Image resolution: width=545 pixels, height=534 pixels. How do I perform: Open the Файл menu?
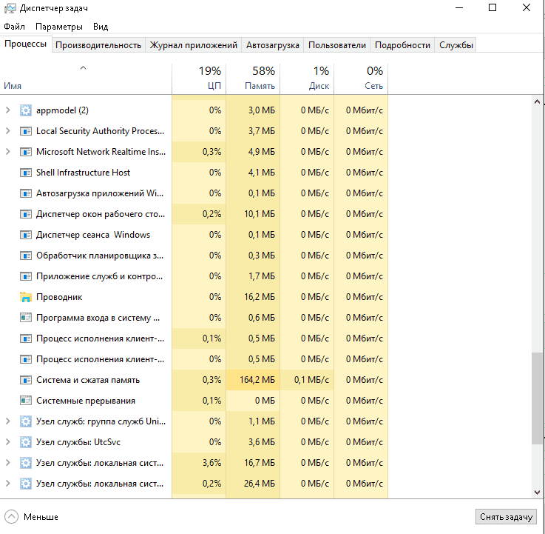(14, 27)
